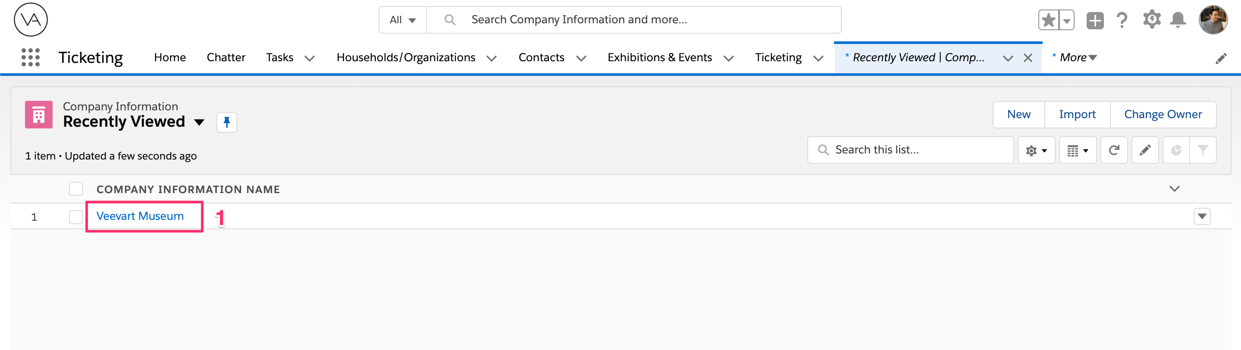1241x350 pixels.
Task: Switch to the Contacts tab
Action: (541, 57)
